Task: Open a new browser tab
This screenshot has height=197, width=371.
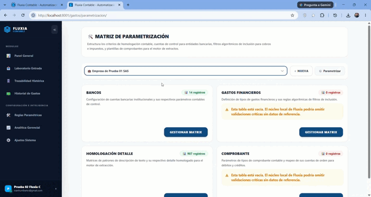Action: click(x=128, y=5)
